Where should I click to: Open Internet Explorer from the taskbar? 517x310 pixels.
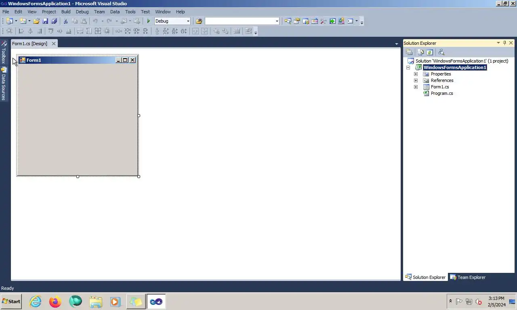pyautogui.click(x=36, y=302)
